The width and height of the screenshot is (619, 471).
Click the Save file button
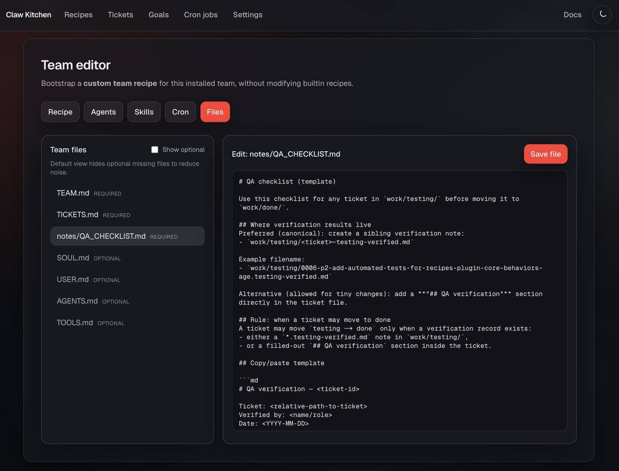(545, 154)
